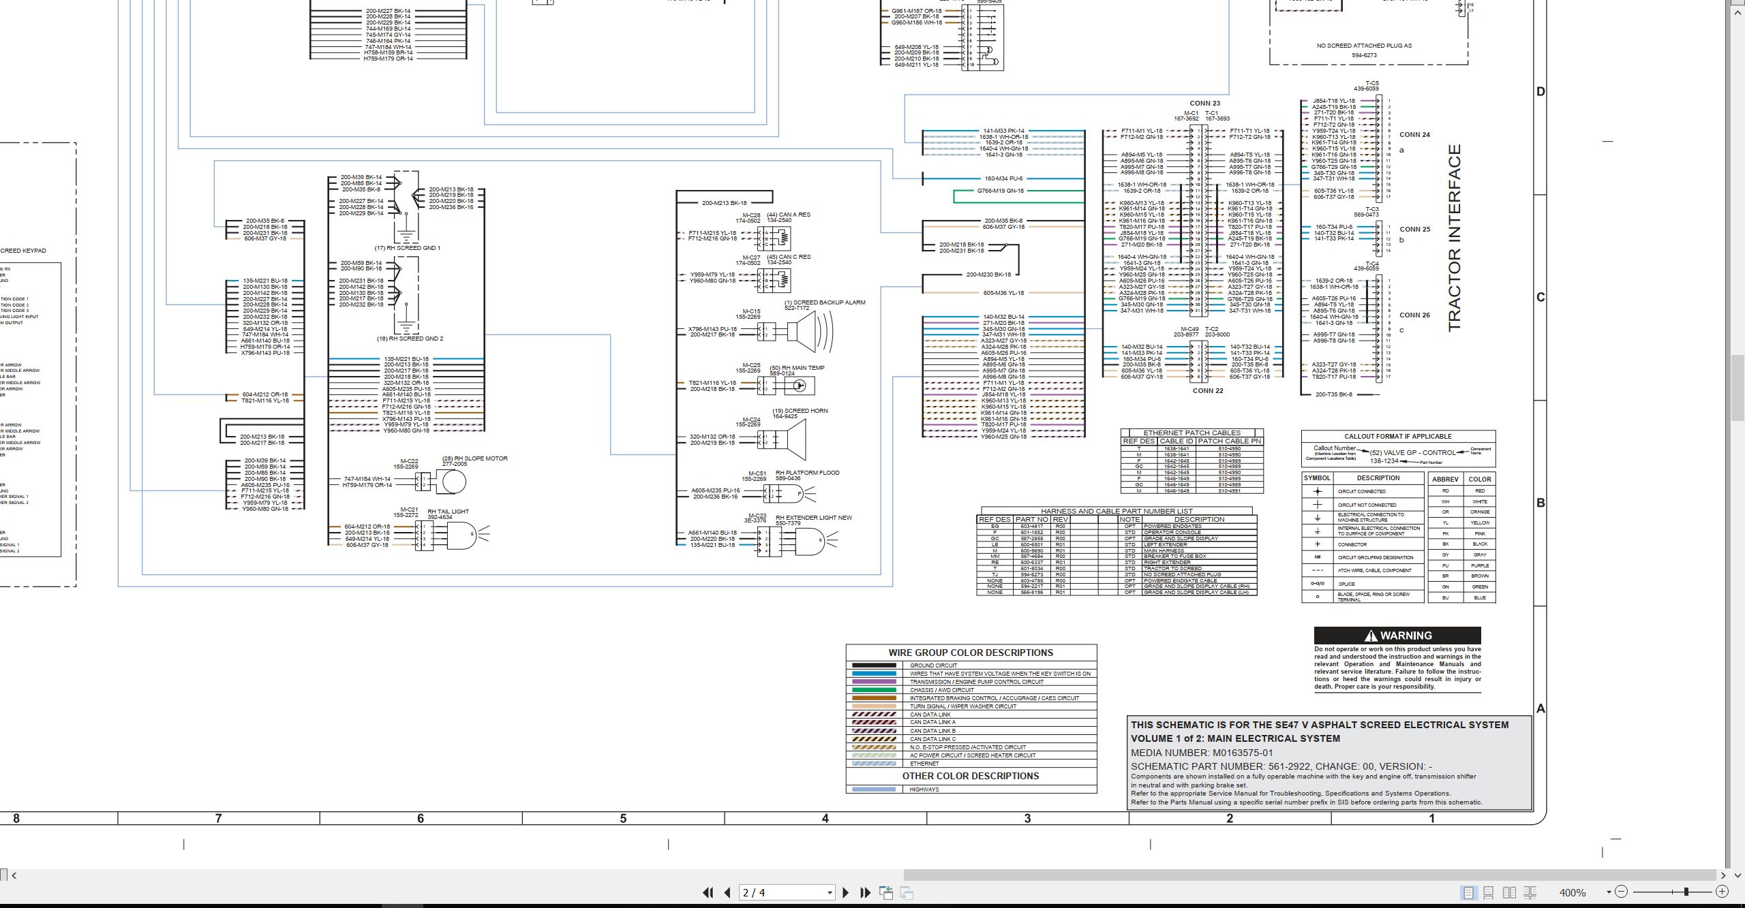Click the CONN 23 label
The image size is (1745, 908).
[1205, 104]
